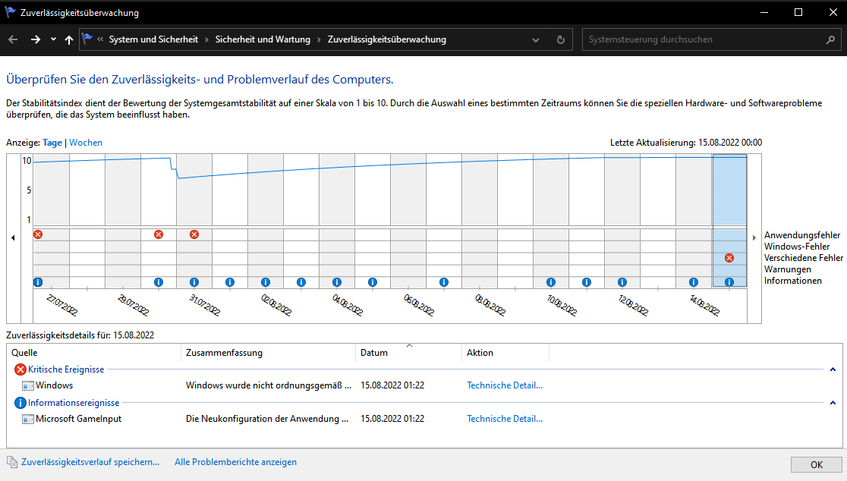Expand the chevron after Sicherheit und Wartung
The image size is (847, 481).
[x=319, y=39]
